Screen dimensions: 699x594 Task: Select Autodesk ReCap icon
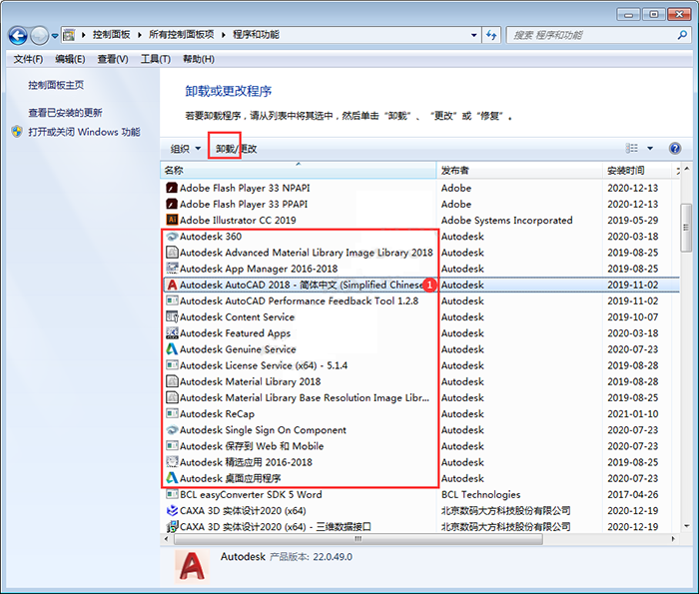[172, 413]
